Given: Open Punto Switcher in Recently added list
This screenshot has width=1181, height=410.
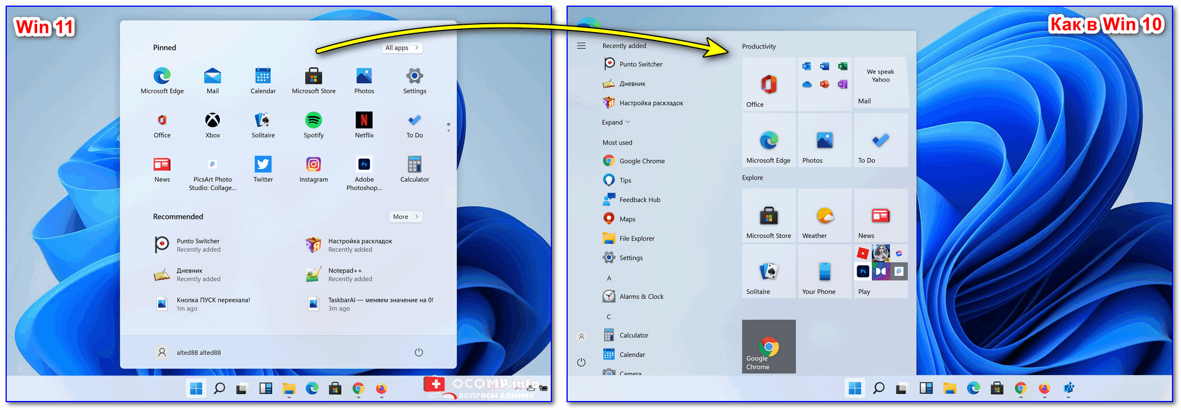Looking at the screenshot, I should pyautogui.click(x=633, y=64).
